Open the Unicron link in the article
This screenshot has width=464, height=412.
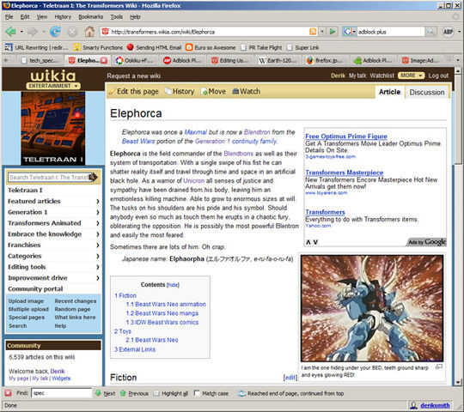(194, 180)
